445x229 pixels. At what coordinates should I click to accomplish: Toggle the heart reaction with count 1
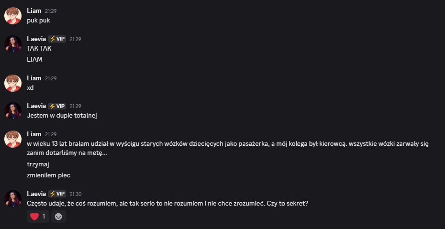pyautogui.click(x=38, y=217)
